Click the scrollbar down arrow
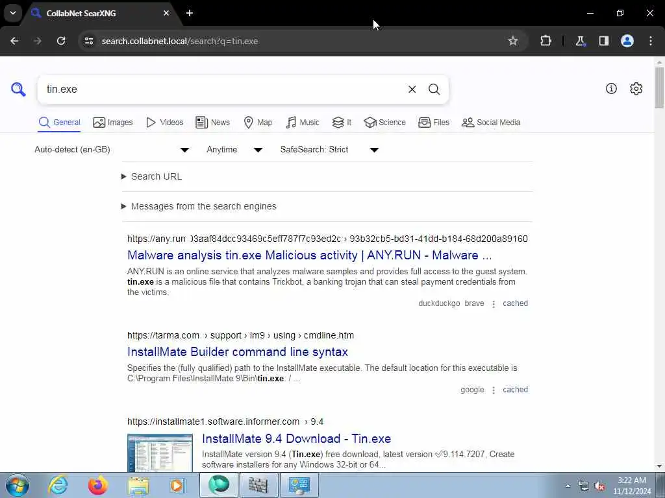665x498 pixels. point(659,466)
